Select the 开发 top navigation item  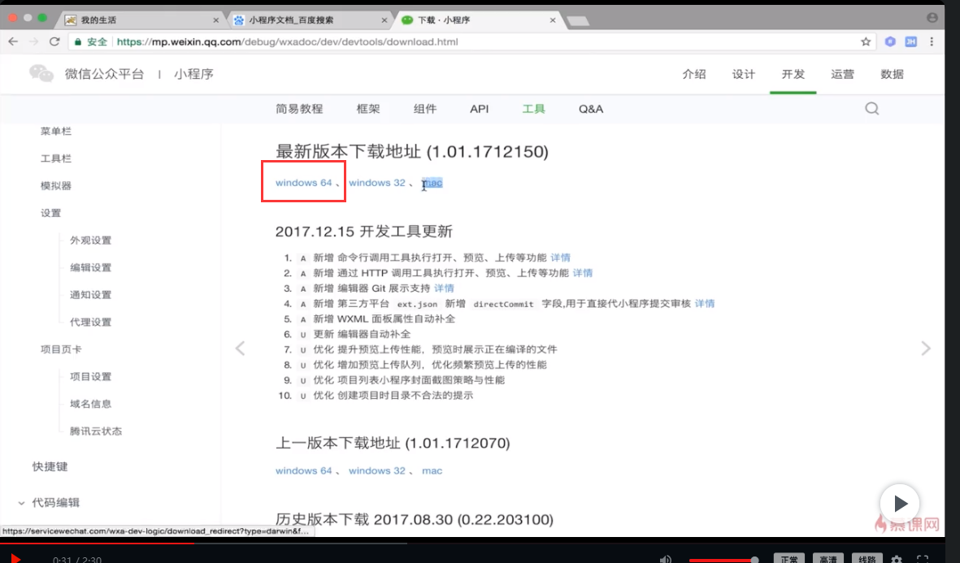pyautogui.click(x=793, y=74)
